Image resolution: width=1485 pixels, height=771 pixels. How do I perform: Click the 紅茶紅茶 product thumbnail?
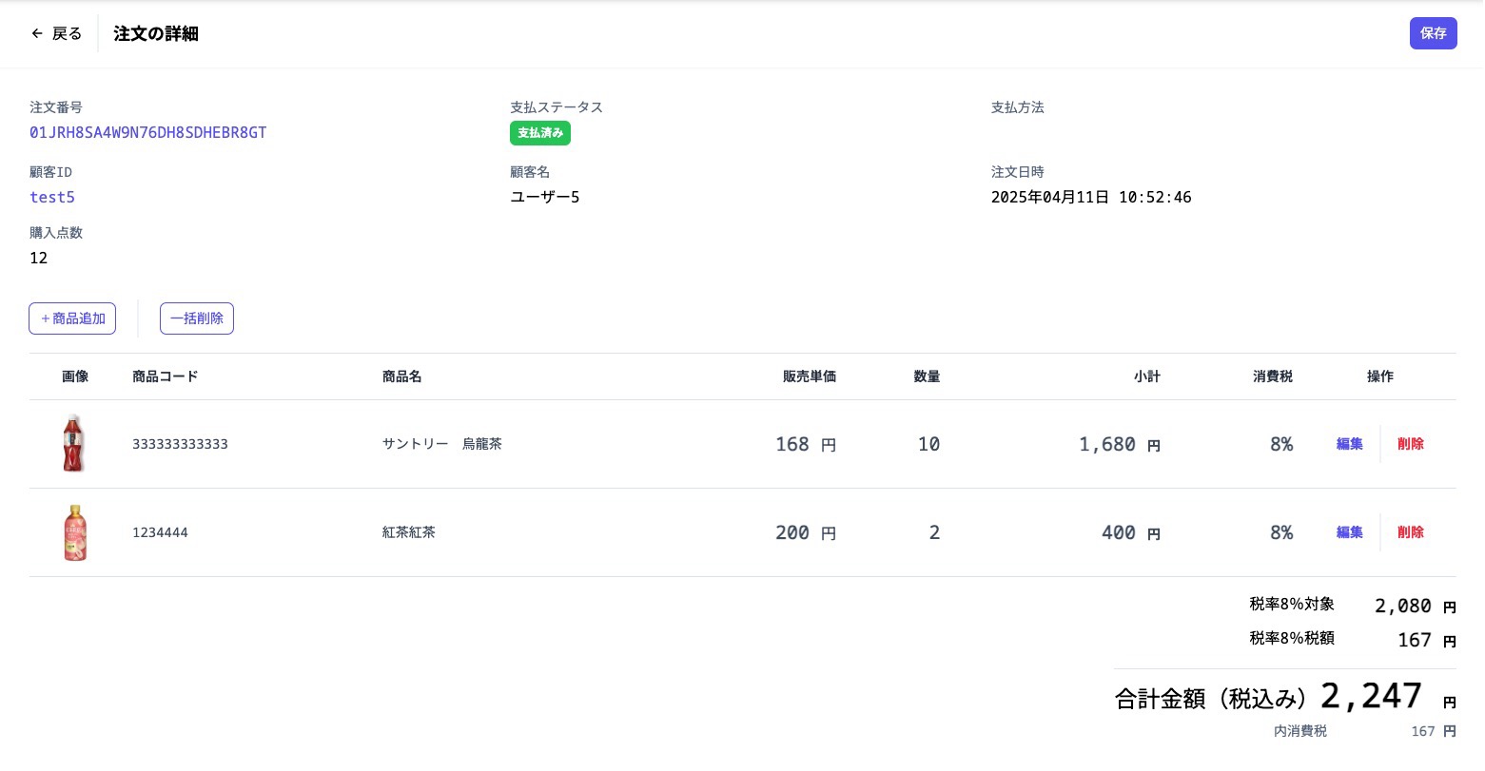point(75,532)
